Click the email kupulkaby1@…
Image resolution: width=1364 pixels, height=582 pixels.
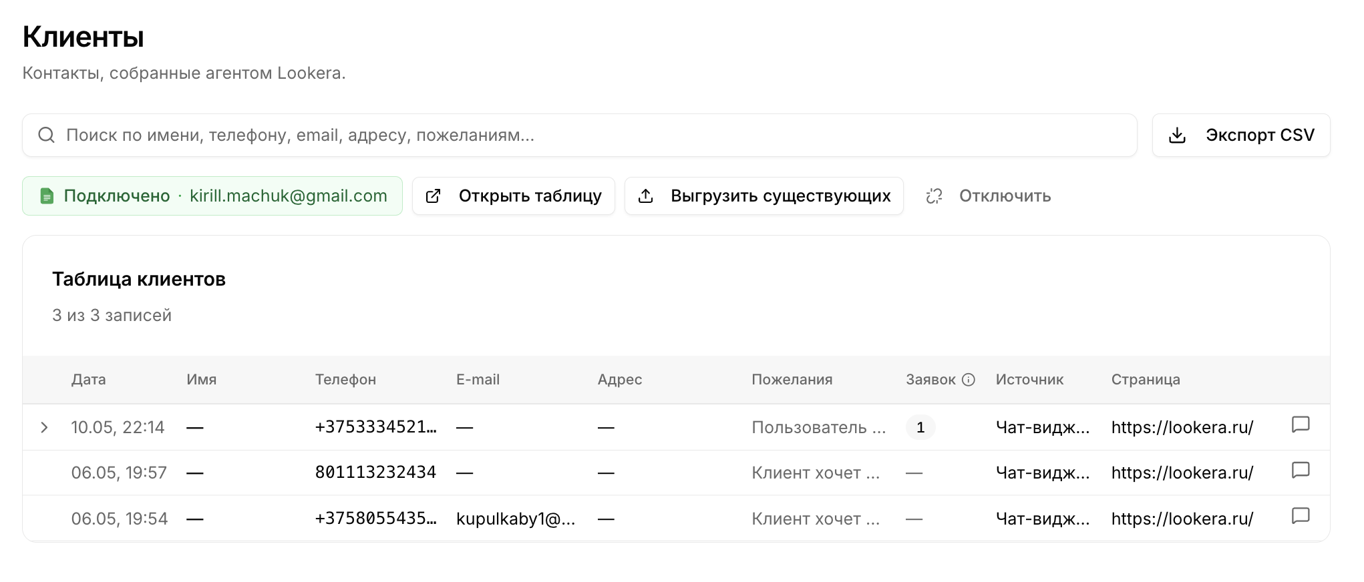point(516,519)
